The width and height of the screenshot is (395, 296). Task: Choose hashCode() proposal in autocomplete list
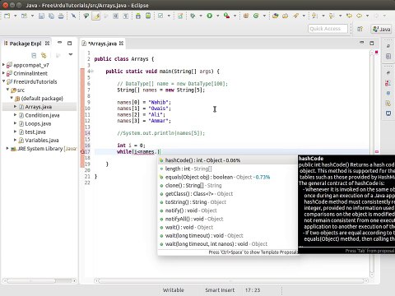pyautogui.click(x=227, y=160)
